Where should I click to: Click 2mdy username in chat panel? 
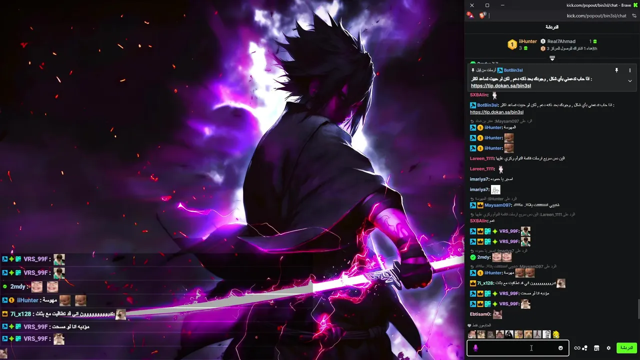[483, 257]
